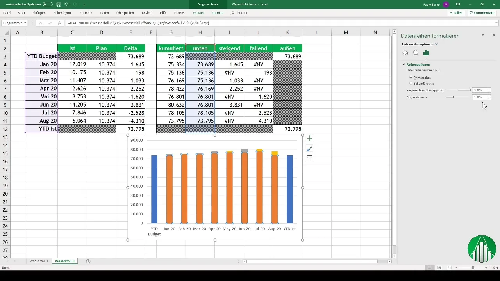Open the Datenreihenoptionen dropdown chevron
500x281 pixels.
(436, 44)
